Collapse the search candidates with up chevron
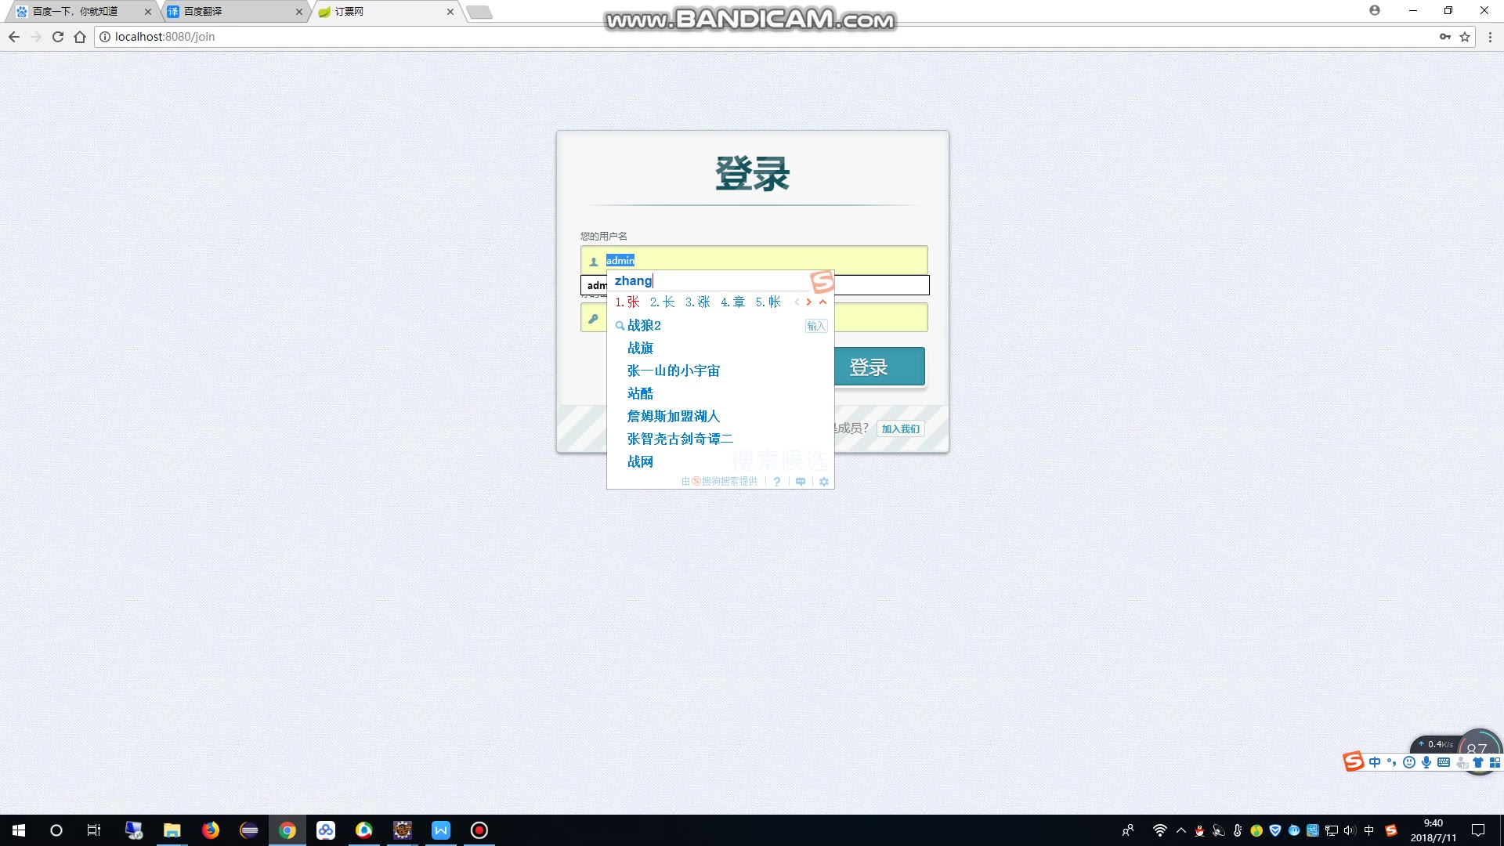Viewport: 1504px width, 846px height. pyautogui.click(x=822, y=302)
